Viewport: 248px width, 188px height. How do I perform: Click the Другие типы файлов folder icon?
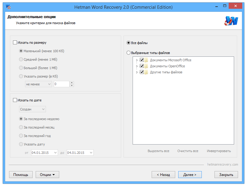pos(146,72)
